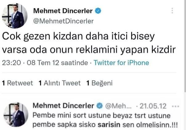
Task: Open the large profile avatar of the top tweet
Action: pyautogui.click(x=15, y=16)
